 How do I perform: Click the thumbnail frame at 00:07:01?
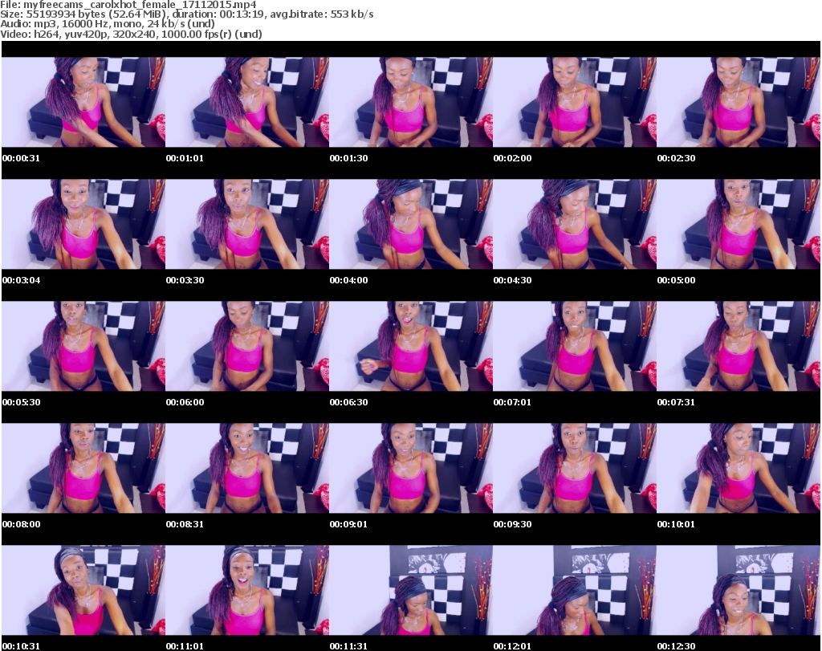tap(575, 347)
